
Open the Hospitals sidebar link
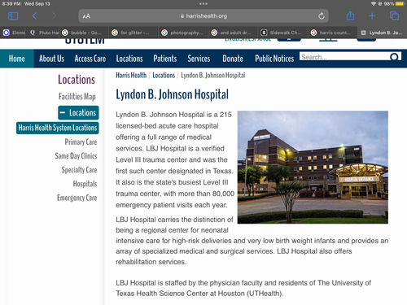coord(85,184)
